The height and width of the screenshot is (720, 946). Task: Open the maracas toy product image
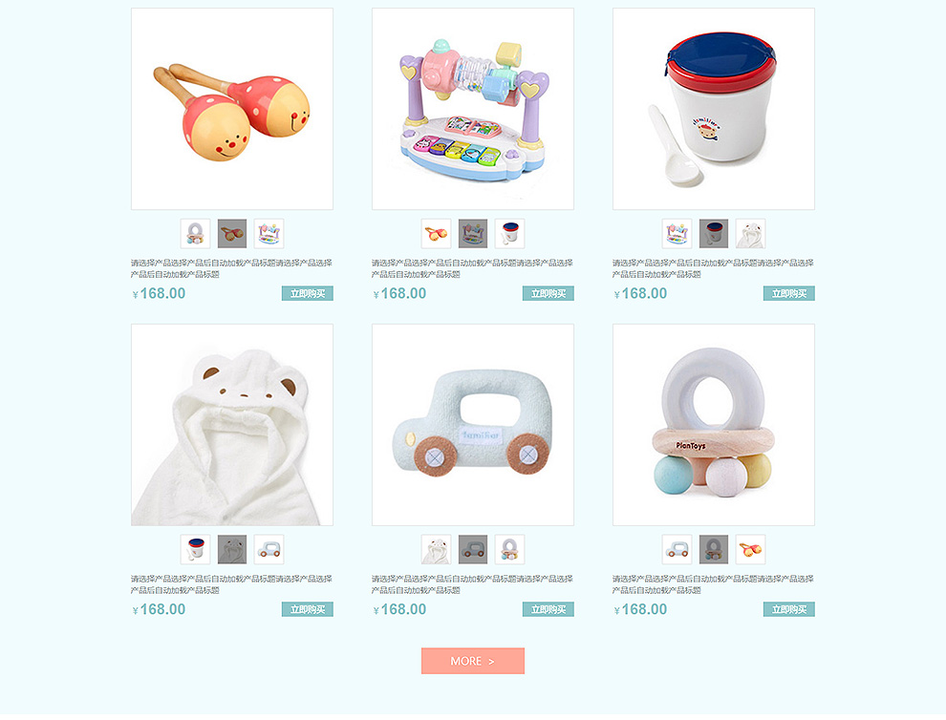click(231, 109)
